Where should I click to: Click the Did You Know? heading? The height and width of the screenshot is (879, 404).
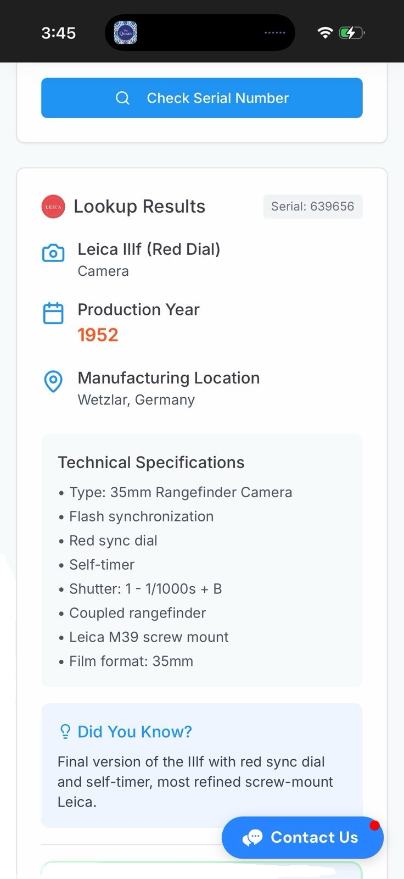pyautogui.click(x=134, y=732)
